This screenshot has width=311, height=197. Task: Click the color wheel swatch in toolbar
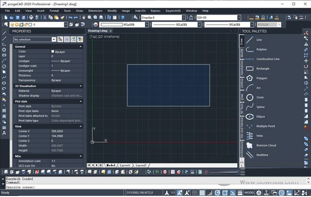coord(96,24)
